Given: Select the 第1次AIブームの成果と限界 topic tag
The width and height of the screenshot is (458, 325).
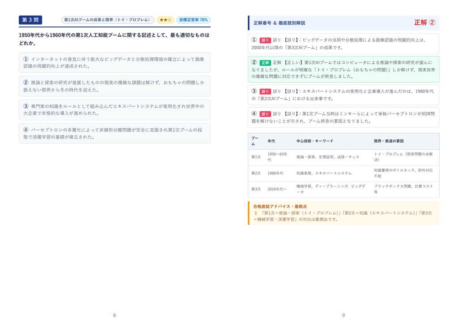Looking at the screenshot, I should [108, 20].
